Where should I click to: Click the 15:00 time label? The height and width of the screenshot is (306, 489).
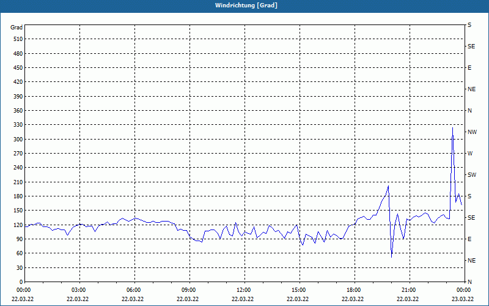point(299,290)
